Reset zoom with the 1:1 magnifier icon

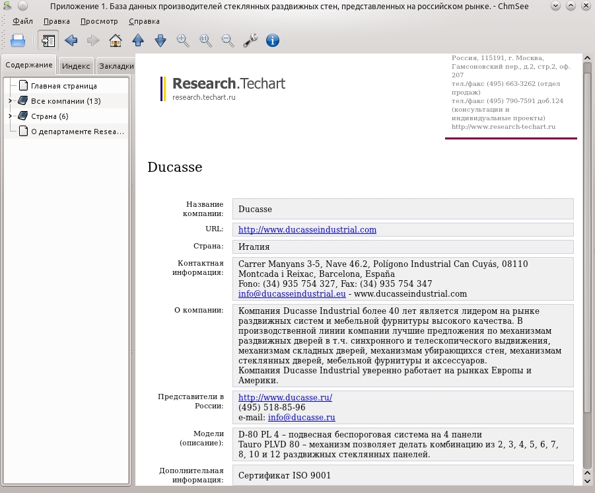pyautogui.click(x=205, y=40)
